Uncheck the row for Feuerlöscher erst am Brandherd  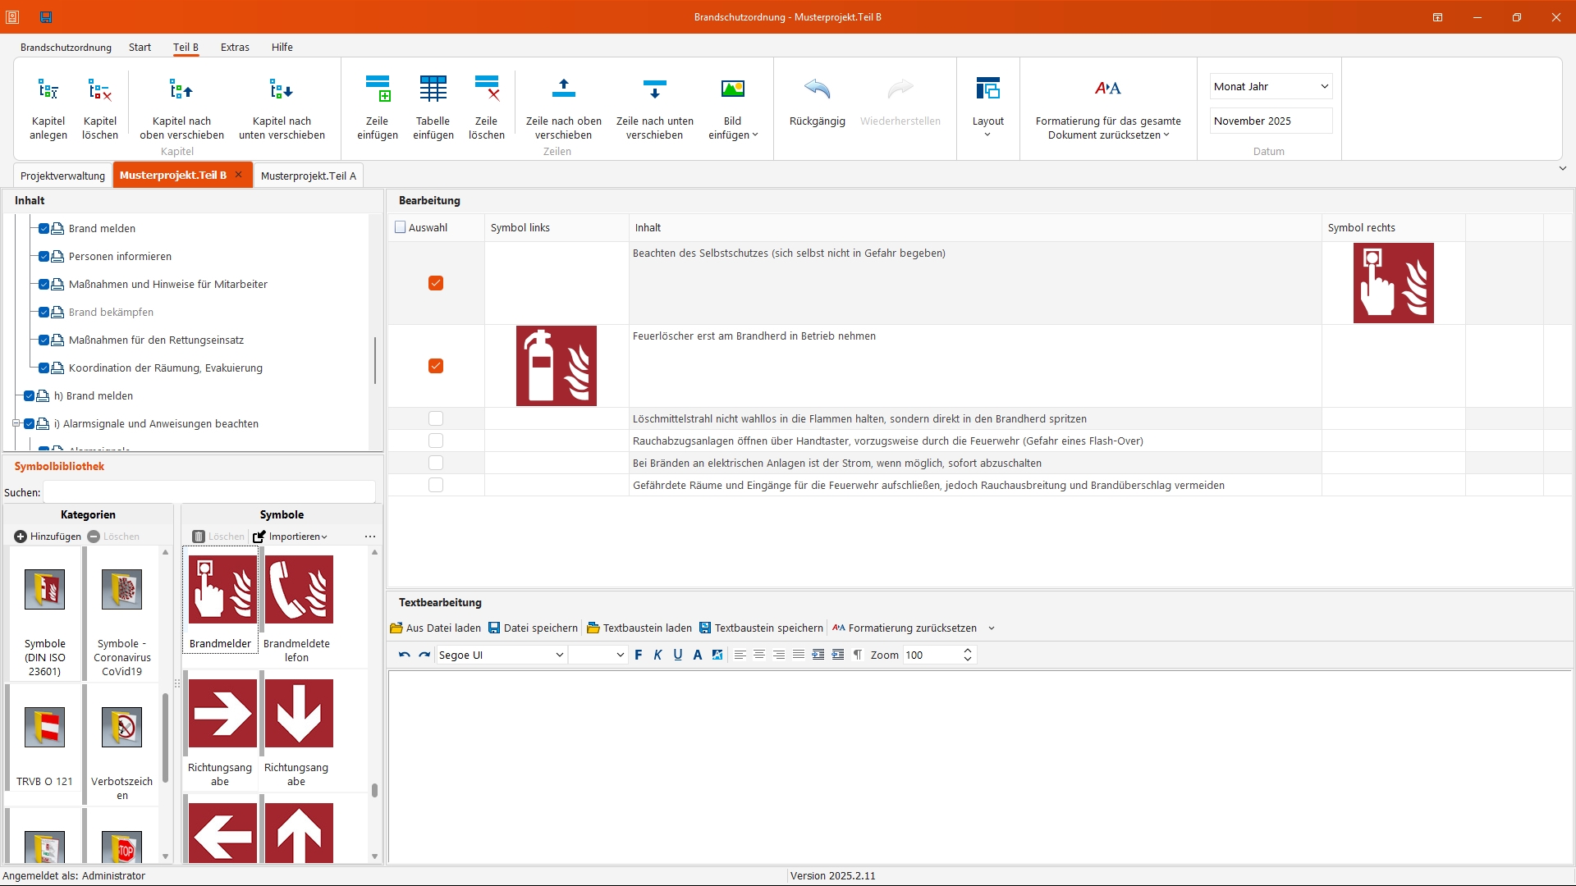[x=436, y=366]
